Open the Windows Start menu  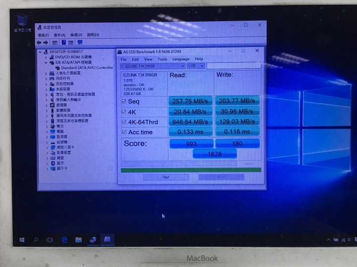pyautogui.click(x=22, y=240)
